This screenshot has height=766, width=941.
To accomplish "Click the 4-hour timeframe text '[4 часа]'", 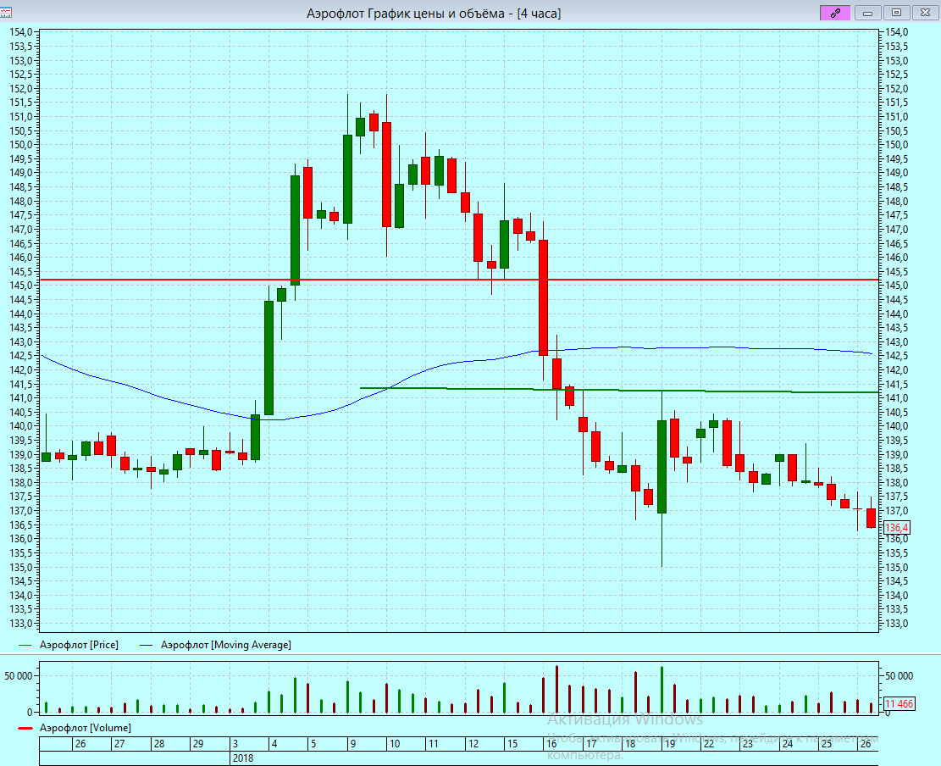I will [539, 14].
